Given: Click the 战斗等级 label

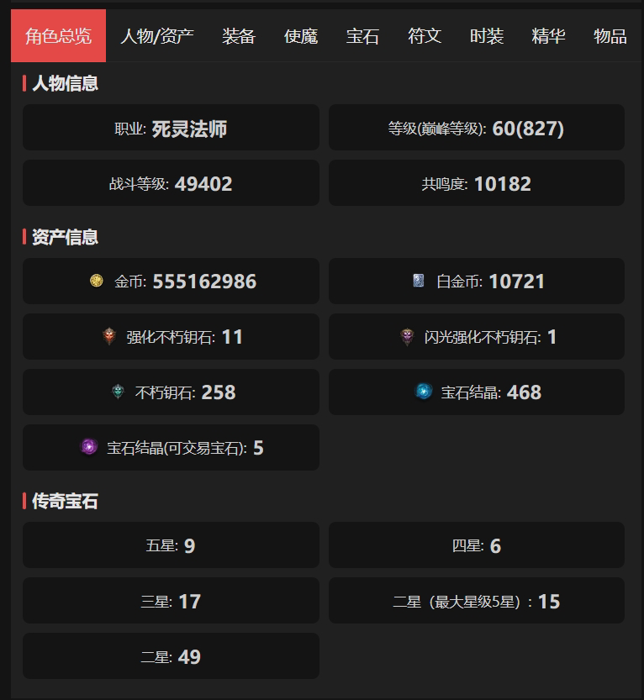Looking at the screenshot, I should pyautogui.click(x=137, y=184).
